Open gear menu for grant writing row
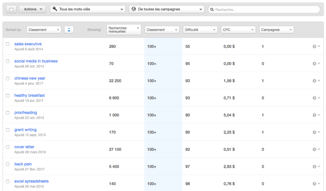 (316, 132)
